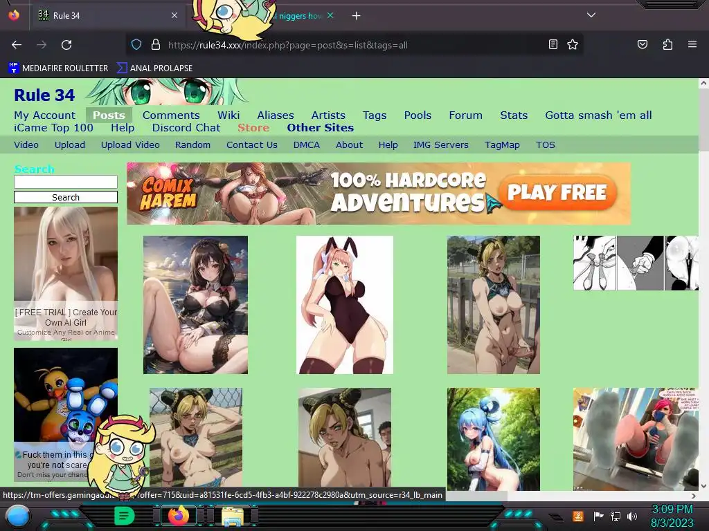Viewport: 709px width, 531px height.
Task: Click the forward navigation arrow
Action: click(x=42, y=45)
